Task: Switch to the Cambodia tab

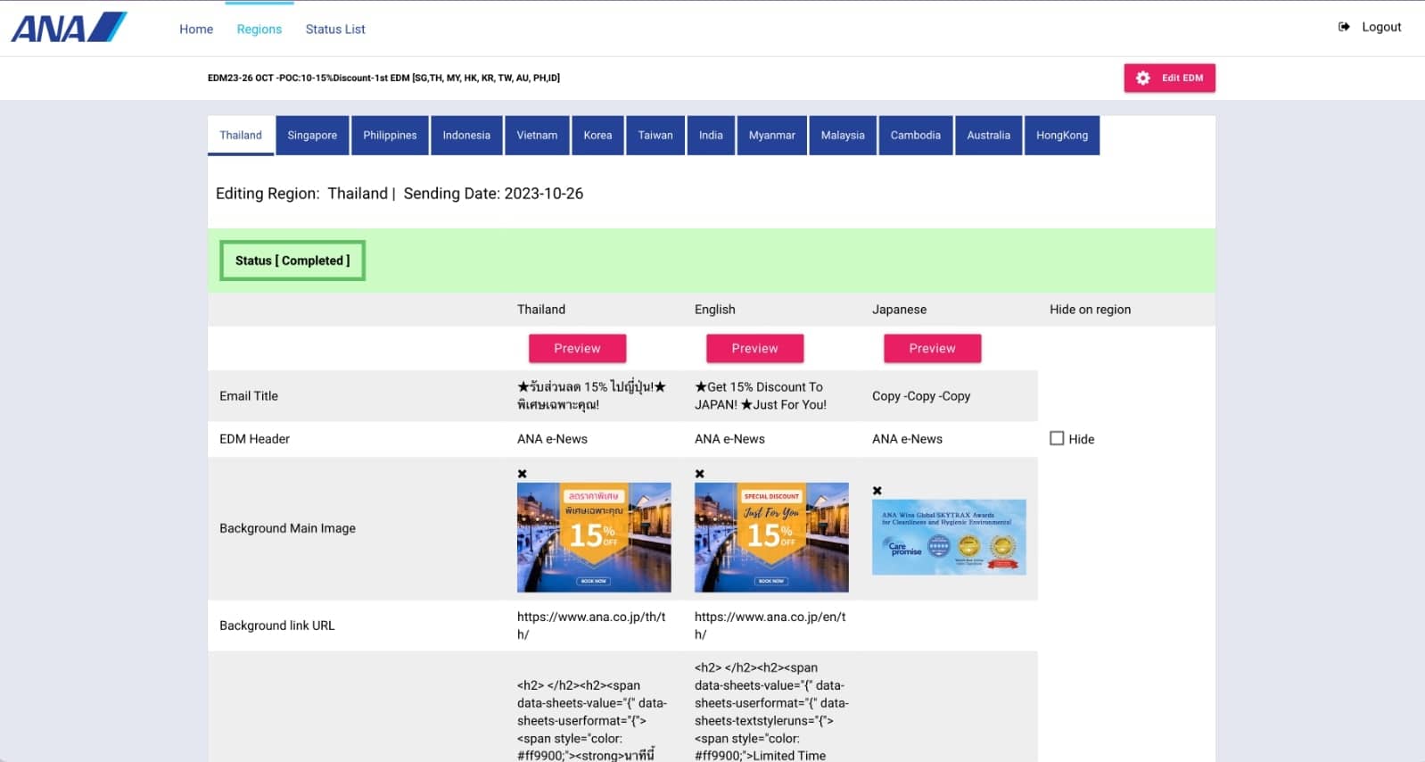Action: pyautogui.click(x=916, y=136)
